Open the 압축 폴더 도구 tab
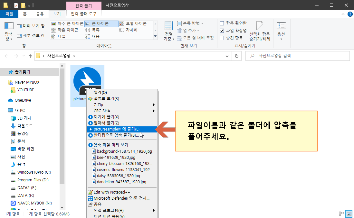Viewport: 354px width, 218px height. coord(84,14)
